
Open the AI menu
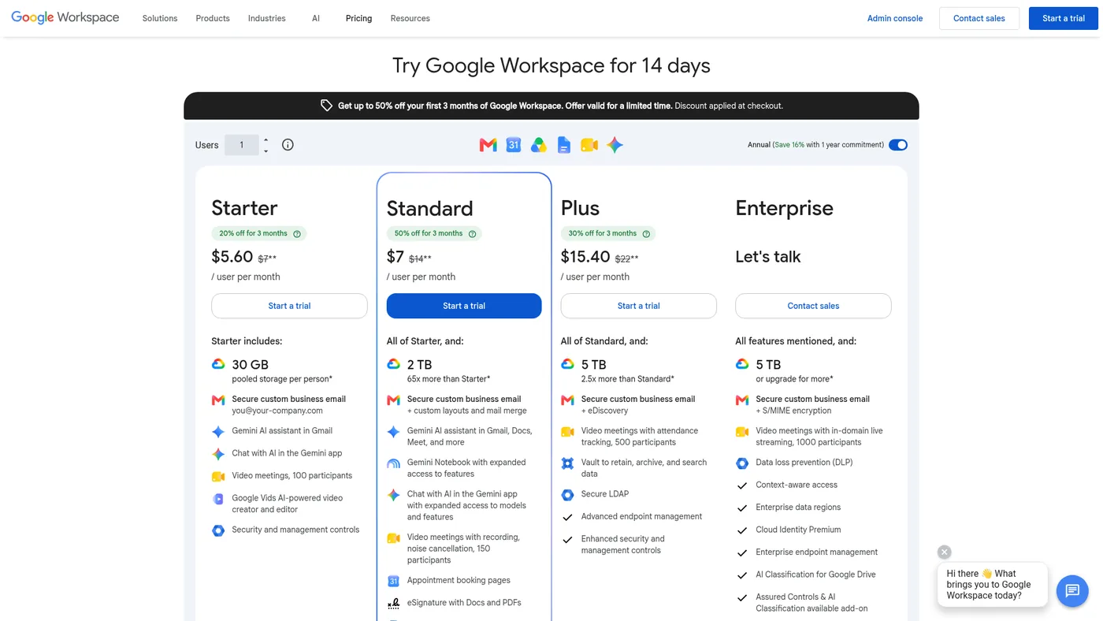316,18
